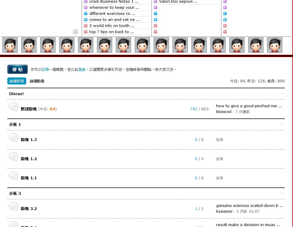Switch to the 論壇動態 tab
Viewport: 293px width, 227px height.
coord(37,81)
